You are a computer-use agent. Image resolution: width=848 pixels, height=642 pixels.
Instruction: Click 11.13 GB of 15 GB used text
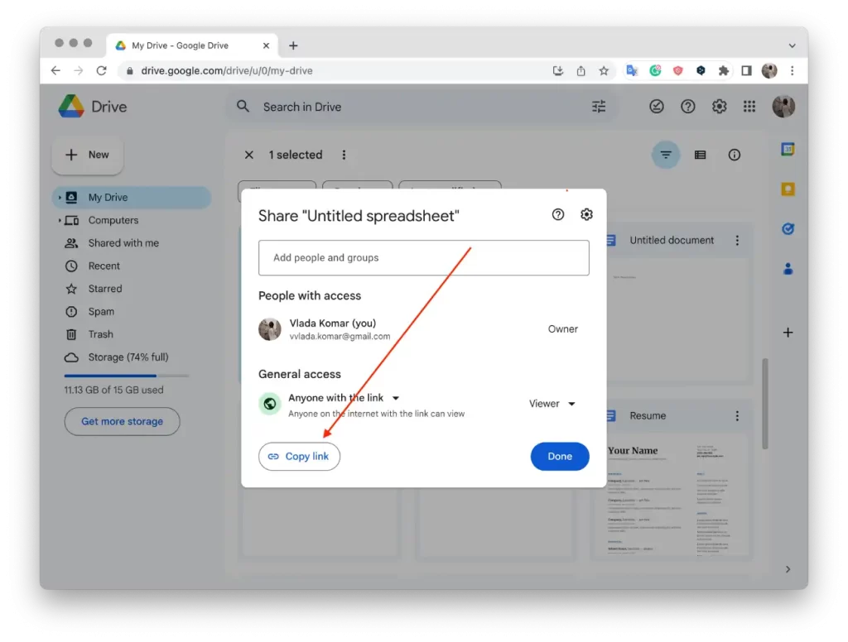pos(113,390)
